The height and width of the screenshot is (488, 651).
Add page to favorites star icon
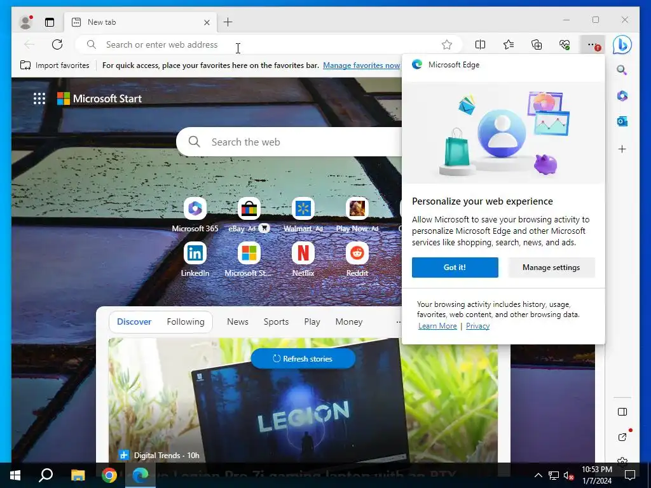pyautogui.click(x=447, y=44)
